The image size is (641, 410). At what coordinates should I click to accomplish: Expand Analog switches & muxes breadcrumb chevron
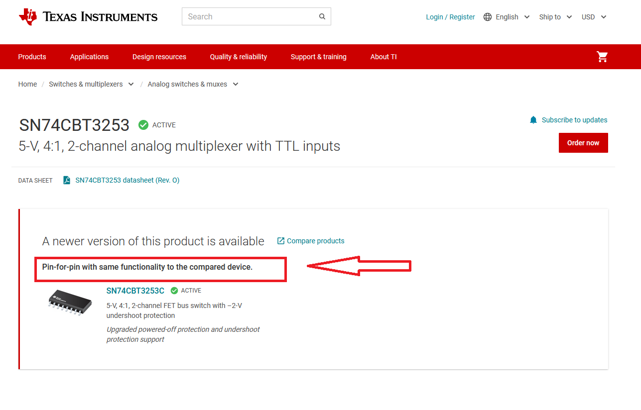point(236,84)
